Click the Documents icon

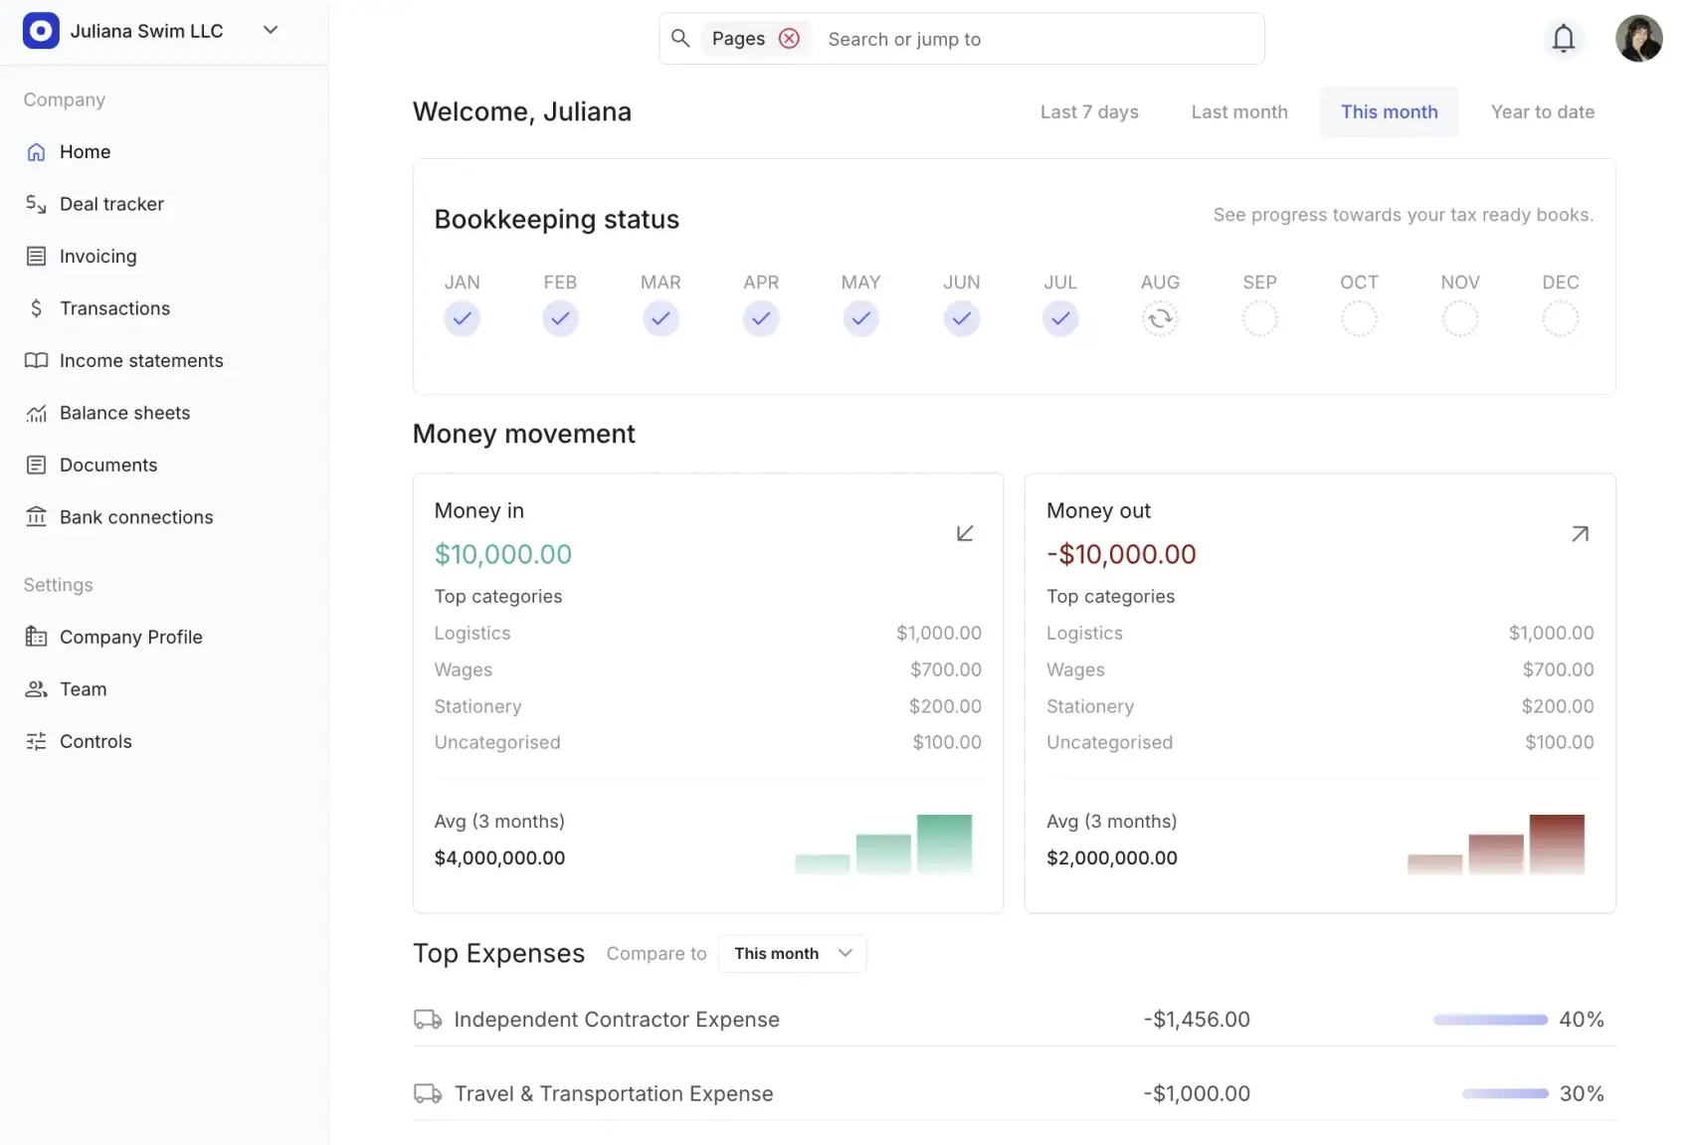(x=37, y=466)
